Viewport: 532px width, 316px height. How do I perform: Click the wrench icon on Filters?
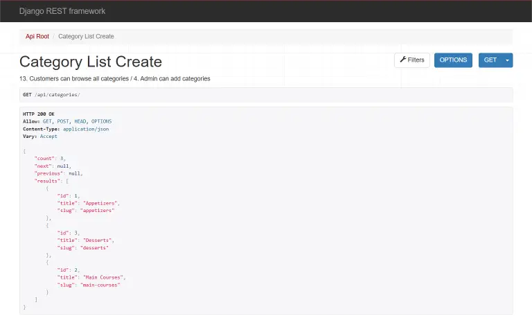coord(402,60)
